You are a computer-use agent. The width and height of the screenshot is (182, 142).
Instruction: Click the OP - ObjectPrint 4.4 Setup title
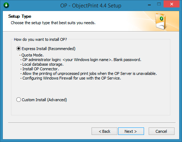pos(91,6)
